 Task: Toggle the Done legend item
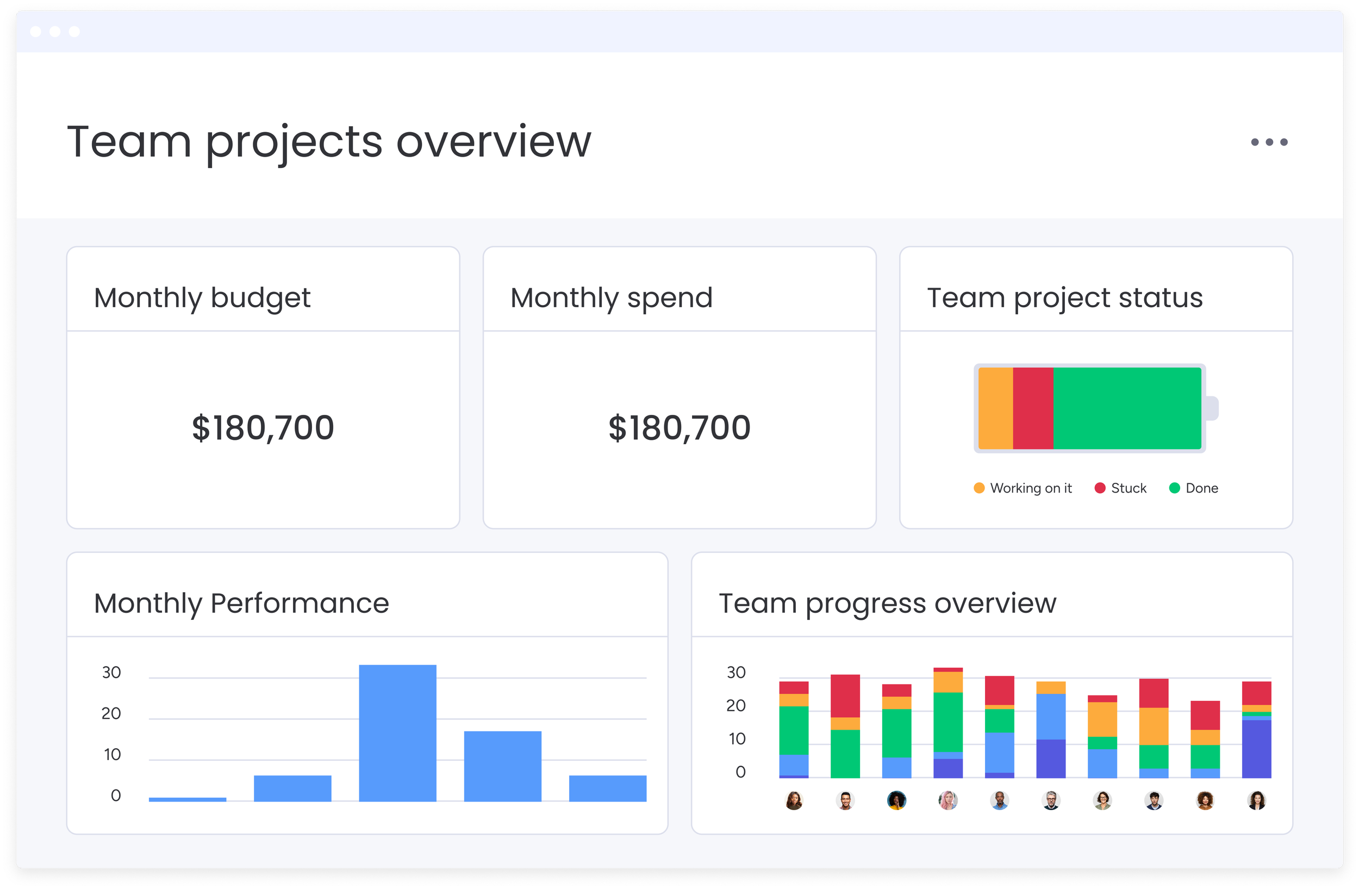(1193, 488)
